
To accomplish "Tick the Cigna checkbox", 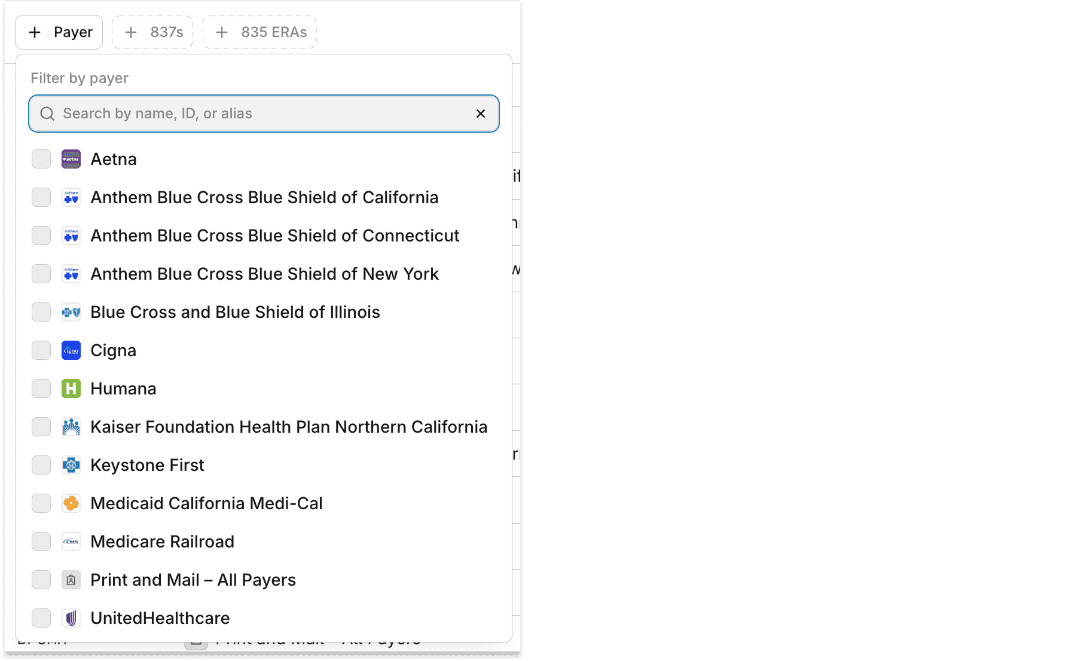I will point(41,350).
